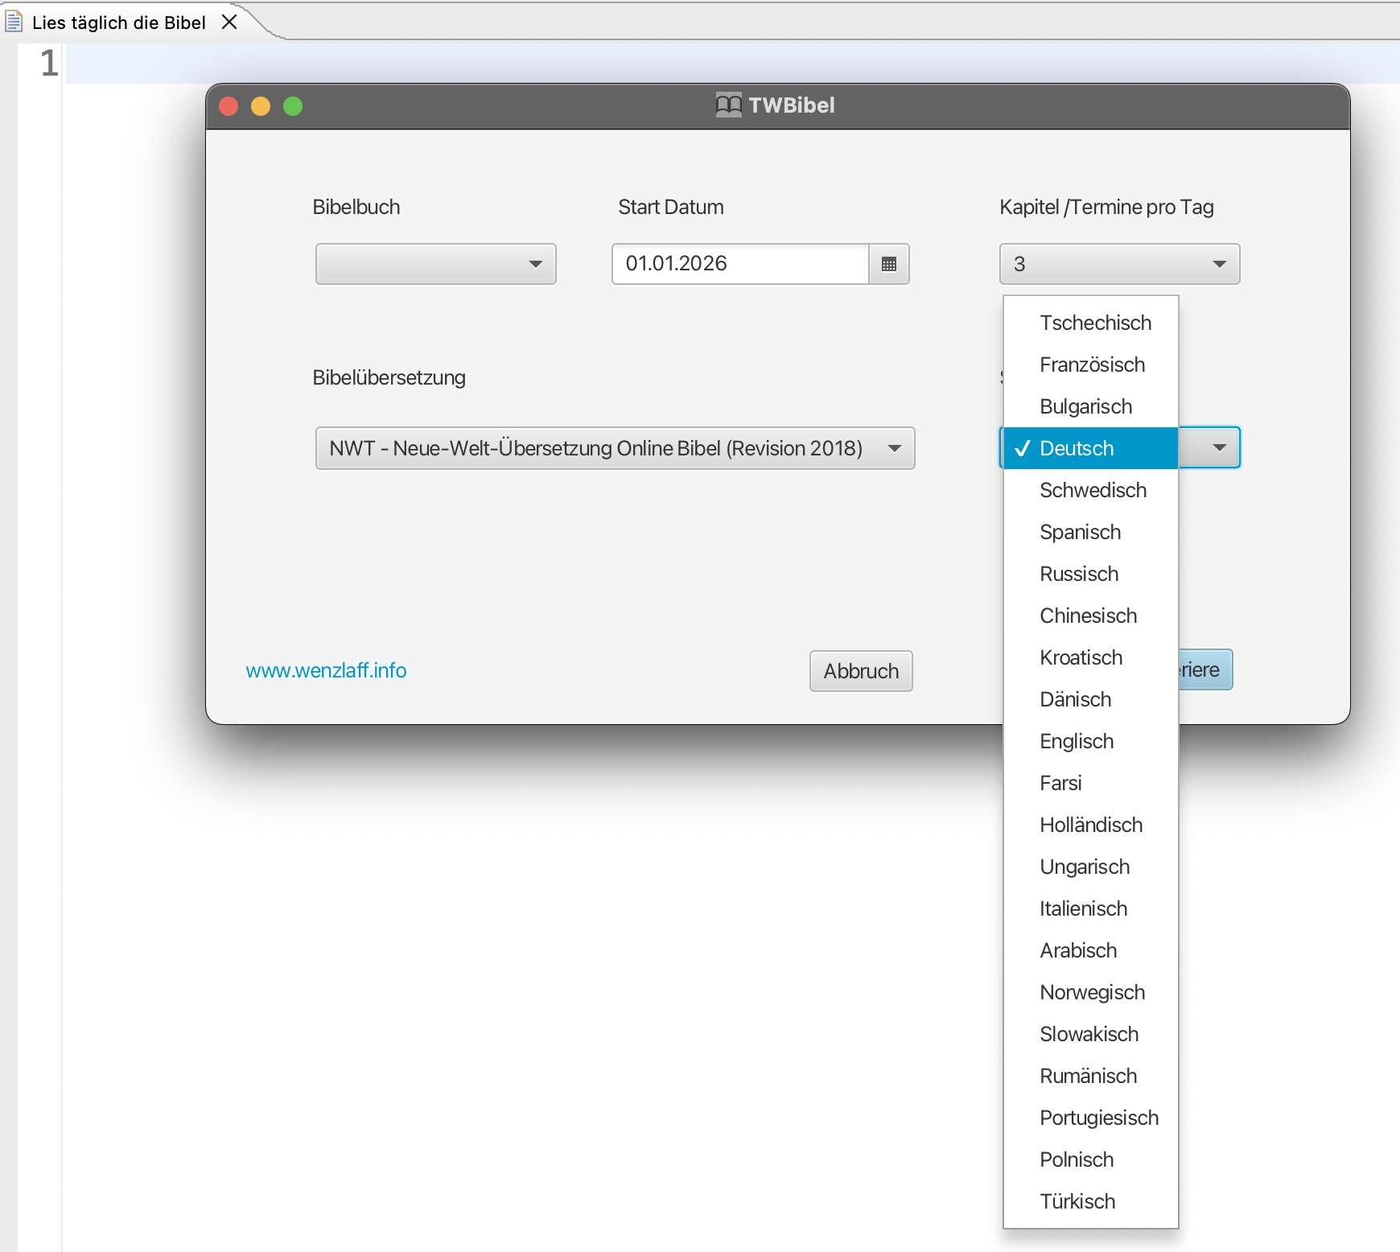Open the www.wenzlaff.info link
The height and width of the screenshot is (1252, 1400).
point(326,670)
